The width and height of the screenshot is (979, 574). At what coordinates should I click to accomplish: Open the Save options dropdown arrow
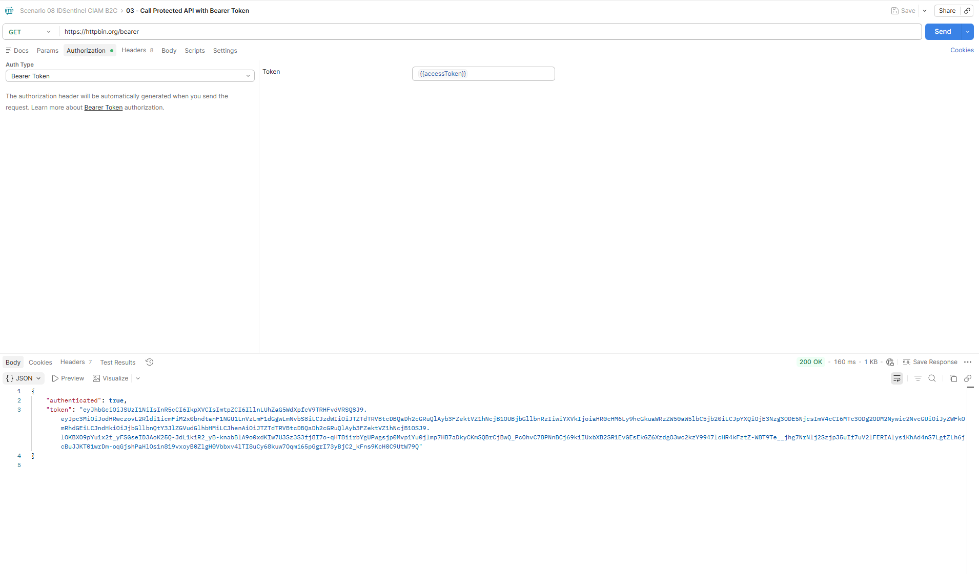925,11
